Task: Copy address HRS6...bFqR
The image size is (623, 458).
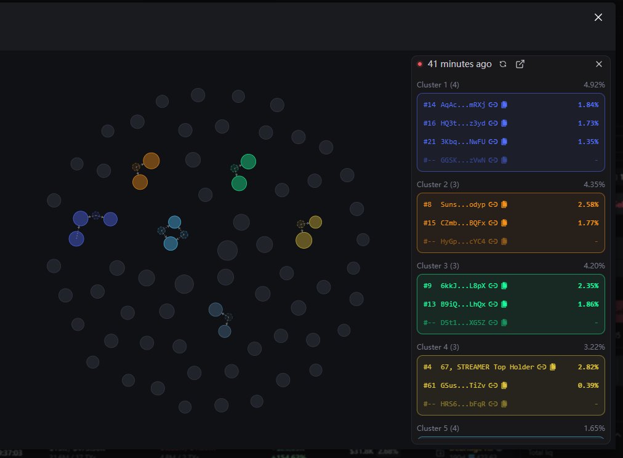Action: pyautogui.click(x=504, y=404)
